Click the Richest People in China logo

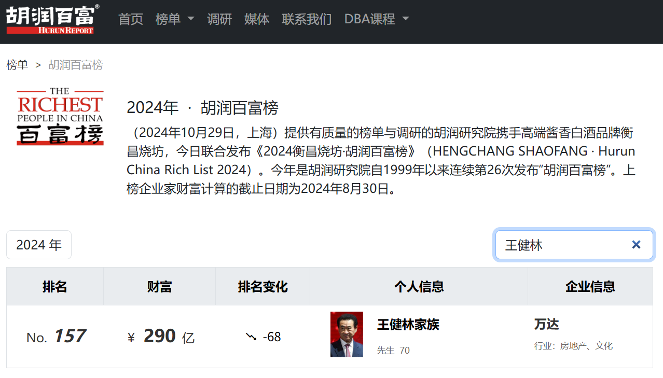(x=60, y=116)
